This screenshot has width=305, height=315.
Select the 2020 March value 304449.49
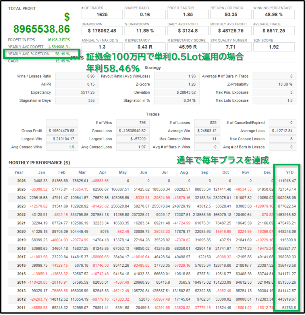[x=79, y=232]
